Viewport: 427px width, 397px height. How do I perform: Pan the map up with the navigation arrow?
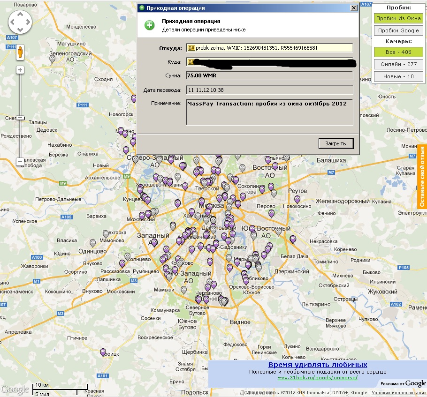tap(20, 14)
